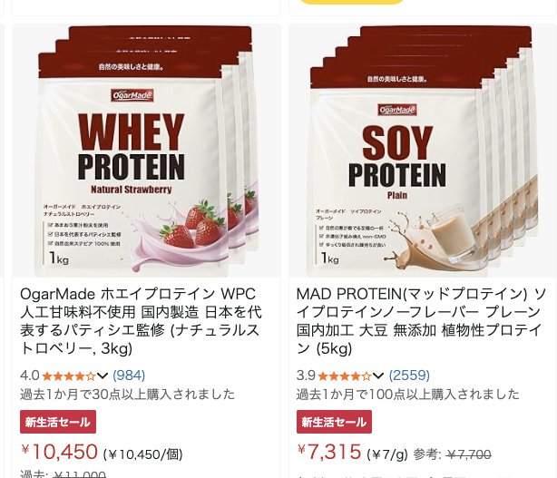The image size is (557, 478).
Task: Expand rating chevron next to 4.0 stars
Action: coord(103,376)
